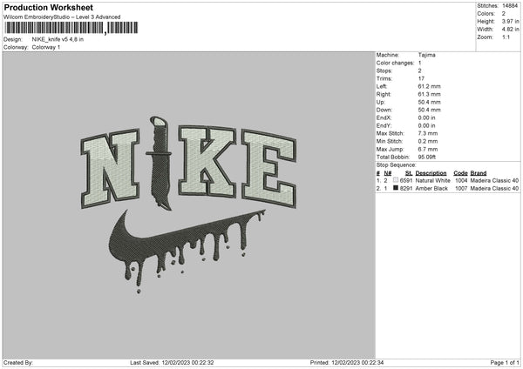Click the N# column header
523x369 pixels.
point(388,173)
